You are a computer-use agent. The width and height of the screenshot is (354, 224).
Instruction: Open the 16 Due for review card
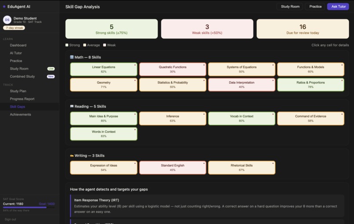click(303, 29)
